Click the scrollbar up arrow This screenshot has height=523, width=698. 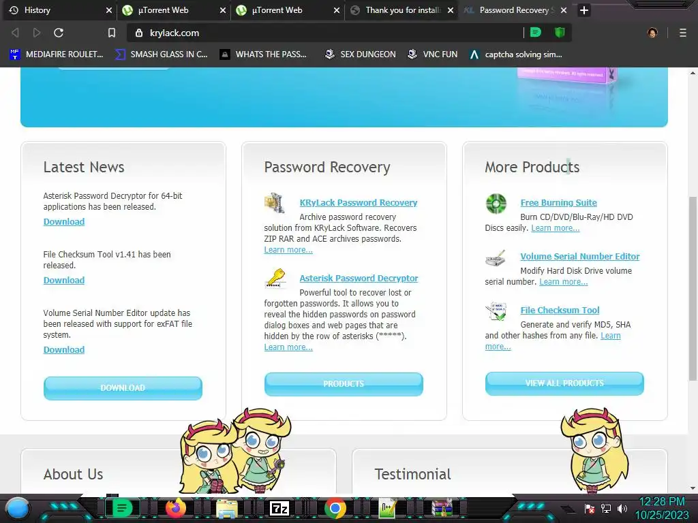[693, 72]
